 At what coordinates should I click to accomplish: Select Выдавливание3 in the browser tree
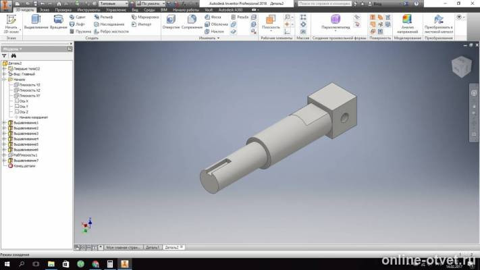[x=24, y=134]
